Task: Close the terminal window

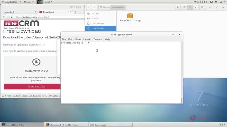Action: pos(179,35)
